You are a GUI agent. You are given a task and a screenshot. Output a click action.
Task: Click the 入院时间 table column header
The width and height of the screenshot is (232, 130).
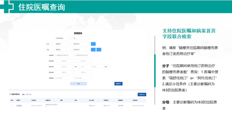(x=34, y=100)
